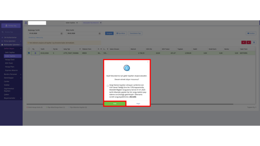Viewport: 260px width, 146px height.
Task: Open Cariler in the sidebar
Action: pyautogui.click(x=7, y=81)
